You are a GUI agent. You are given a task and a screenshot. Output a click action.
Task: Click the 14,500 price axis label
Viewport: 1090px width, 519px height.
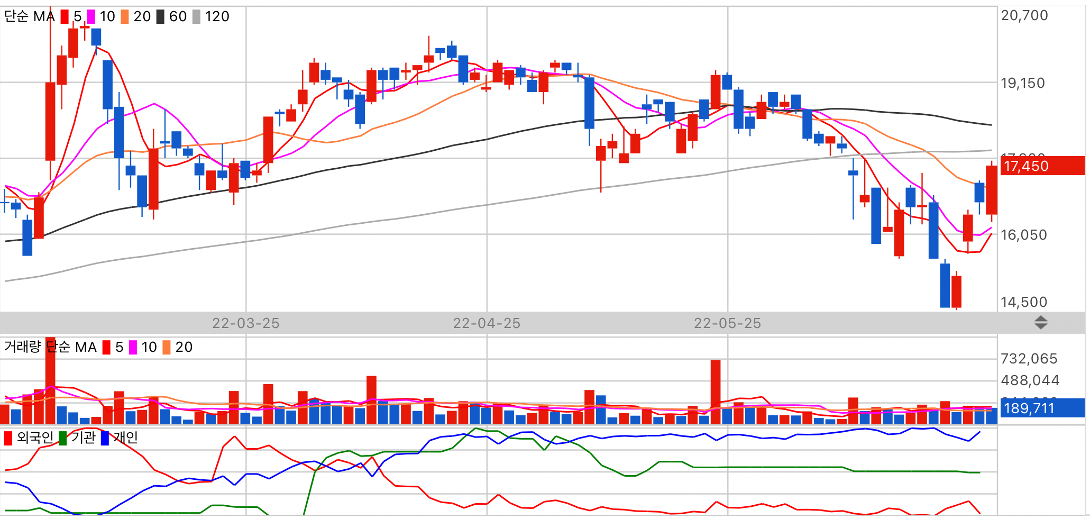click(x=1024, y=302)
